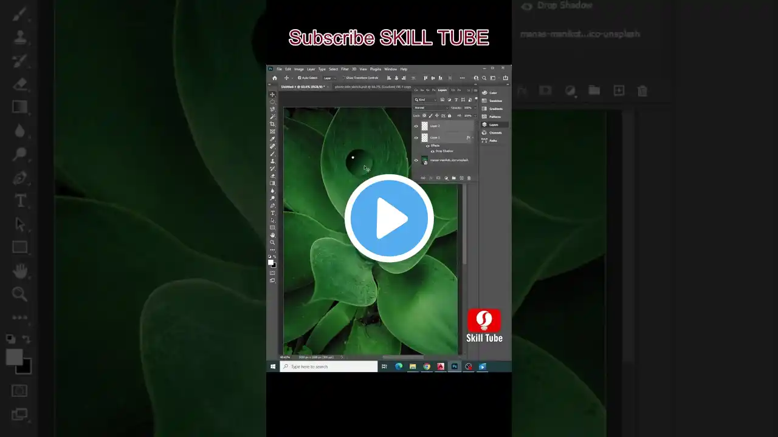Click the Home icon in options bar
This screenshot has width=778, height=437.
coord(275,78)
